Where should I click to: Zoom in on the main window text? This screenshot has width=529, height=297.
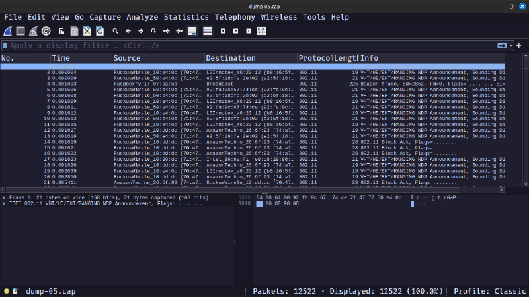(223, 31)
